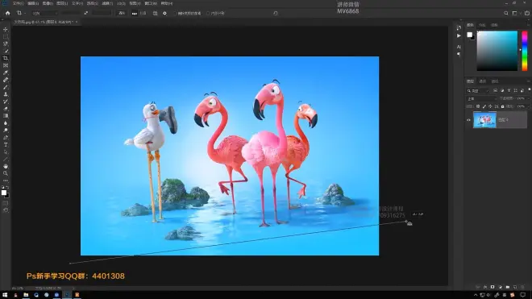532x299 pixels.
Task: Close the open document tab
Action: (77, 22)
